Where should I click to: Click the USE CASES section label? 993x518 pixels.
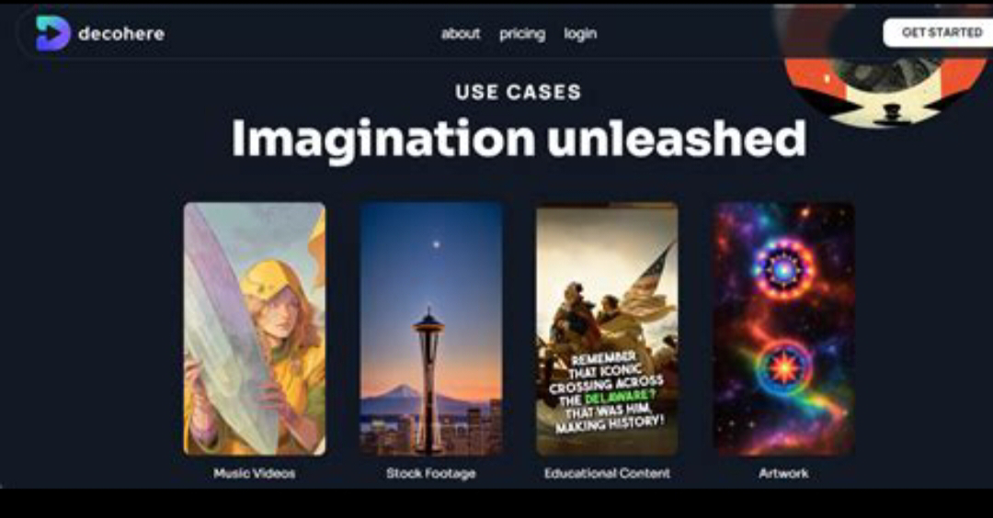coord(518,93)
